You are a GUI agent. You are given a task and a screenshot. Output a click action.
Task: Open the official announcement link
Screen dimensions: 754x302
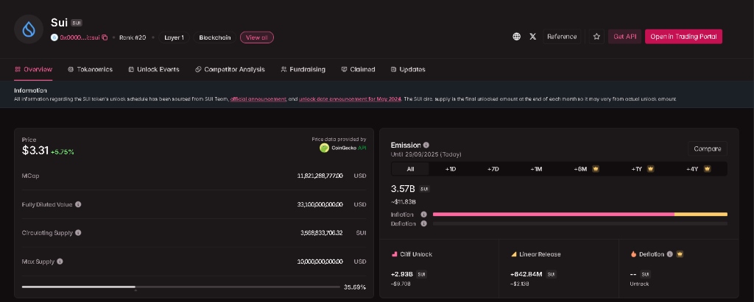coord(258,99)
